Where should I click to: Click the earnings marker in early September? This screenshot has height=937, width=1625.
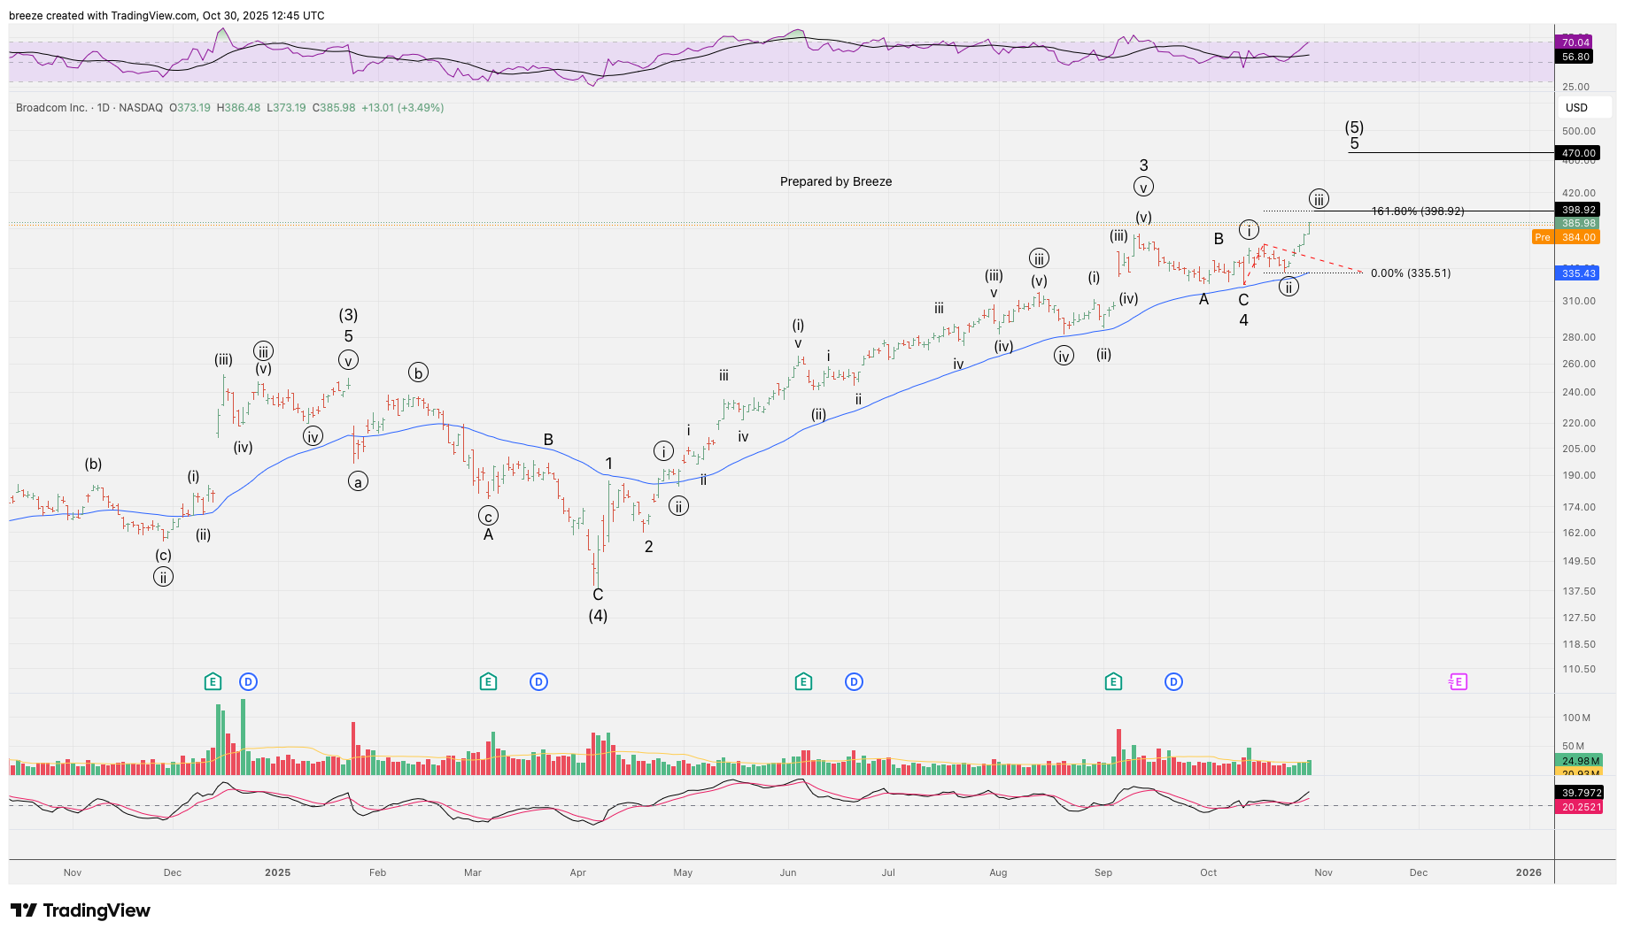coord(1113,681)
